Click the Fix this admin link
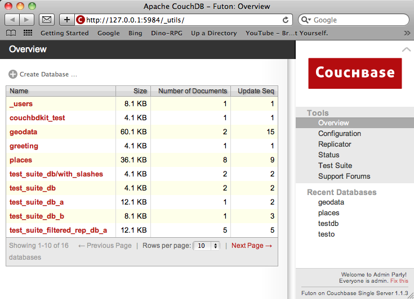Screen dimensions: 414x299 pos(399,280)
